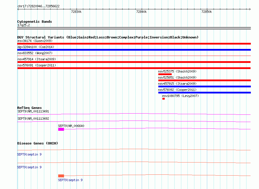Click the SEPT9|NM_001113492 transcript label
Image resolution: width=259 pixels, height=189 pixels.
point(33,119)
